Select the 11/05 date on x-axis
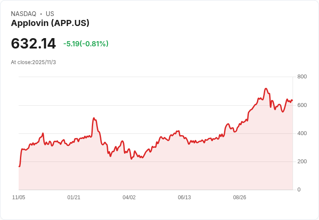 [x=19, y=197]
